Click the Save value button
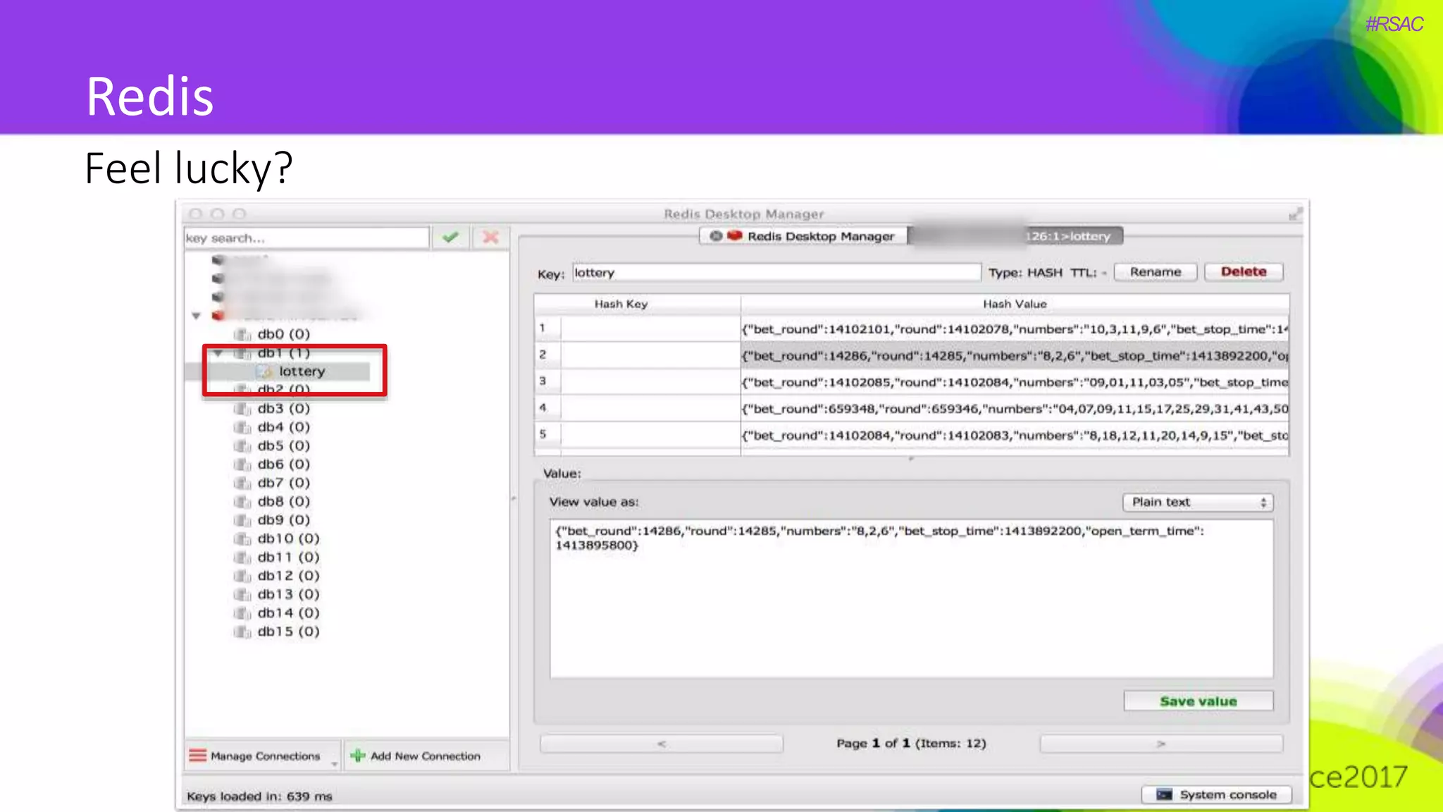 (x=1198, y=701)
